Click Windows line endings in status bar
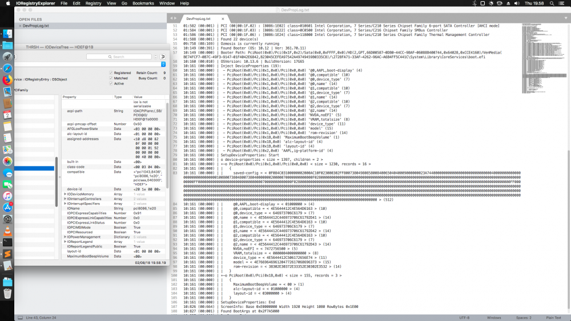The height and width of the screenshot is (321, 571). [494, 318]
